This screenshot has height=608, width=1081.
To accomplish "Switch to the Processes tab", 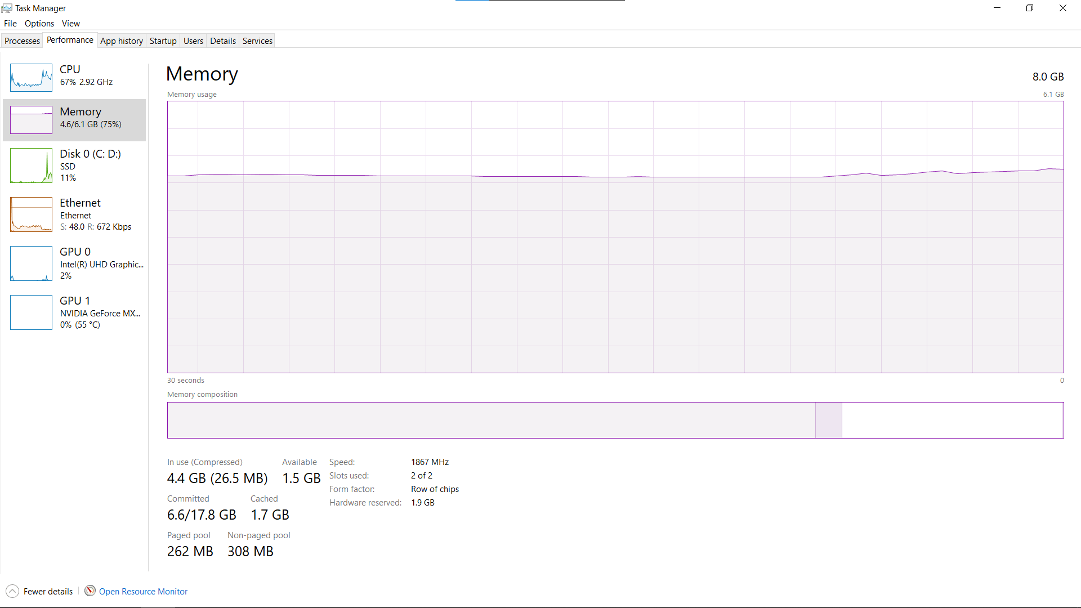I will point(22,41).
